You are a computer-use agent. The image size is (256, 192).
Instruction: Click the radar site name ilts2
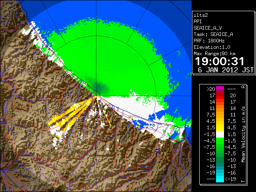click(x=201, y=15)
